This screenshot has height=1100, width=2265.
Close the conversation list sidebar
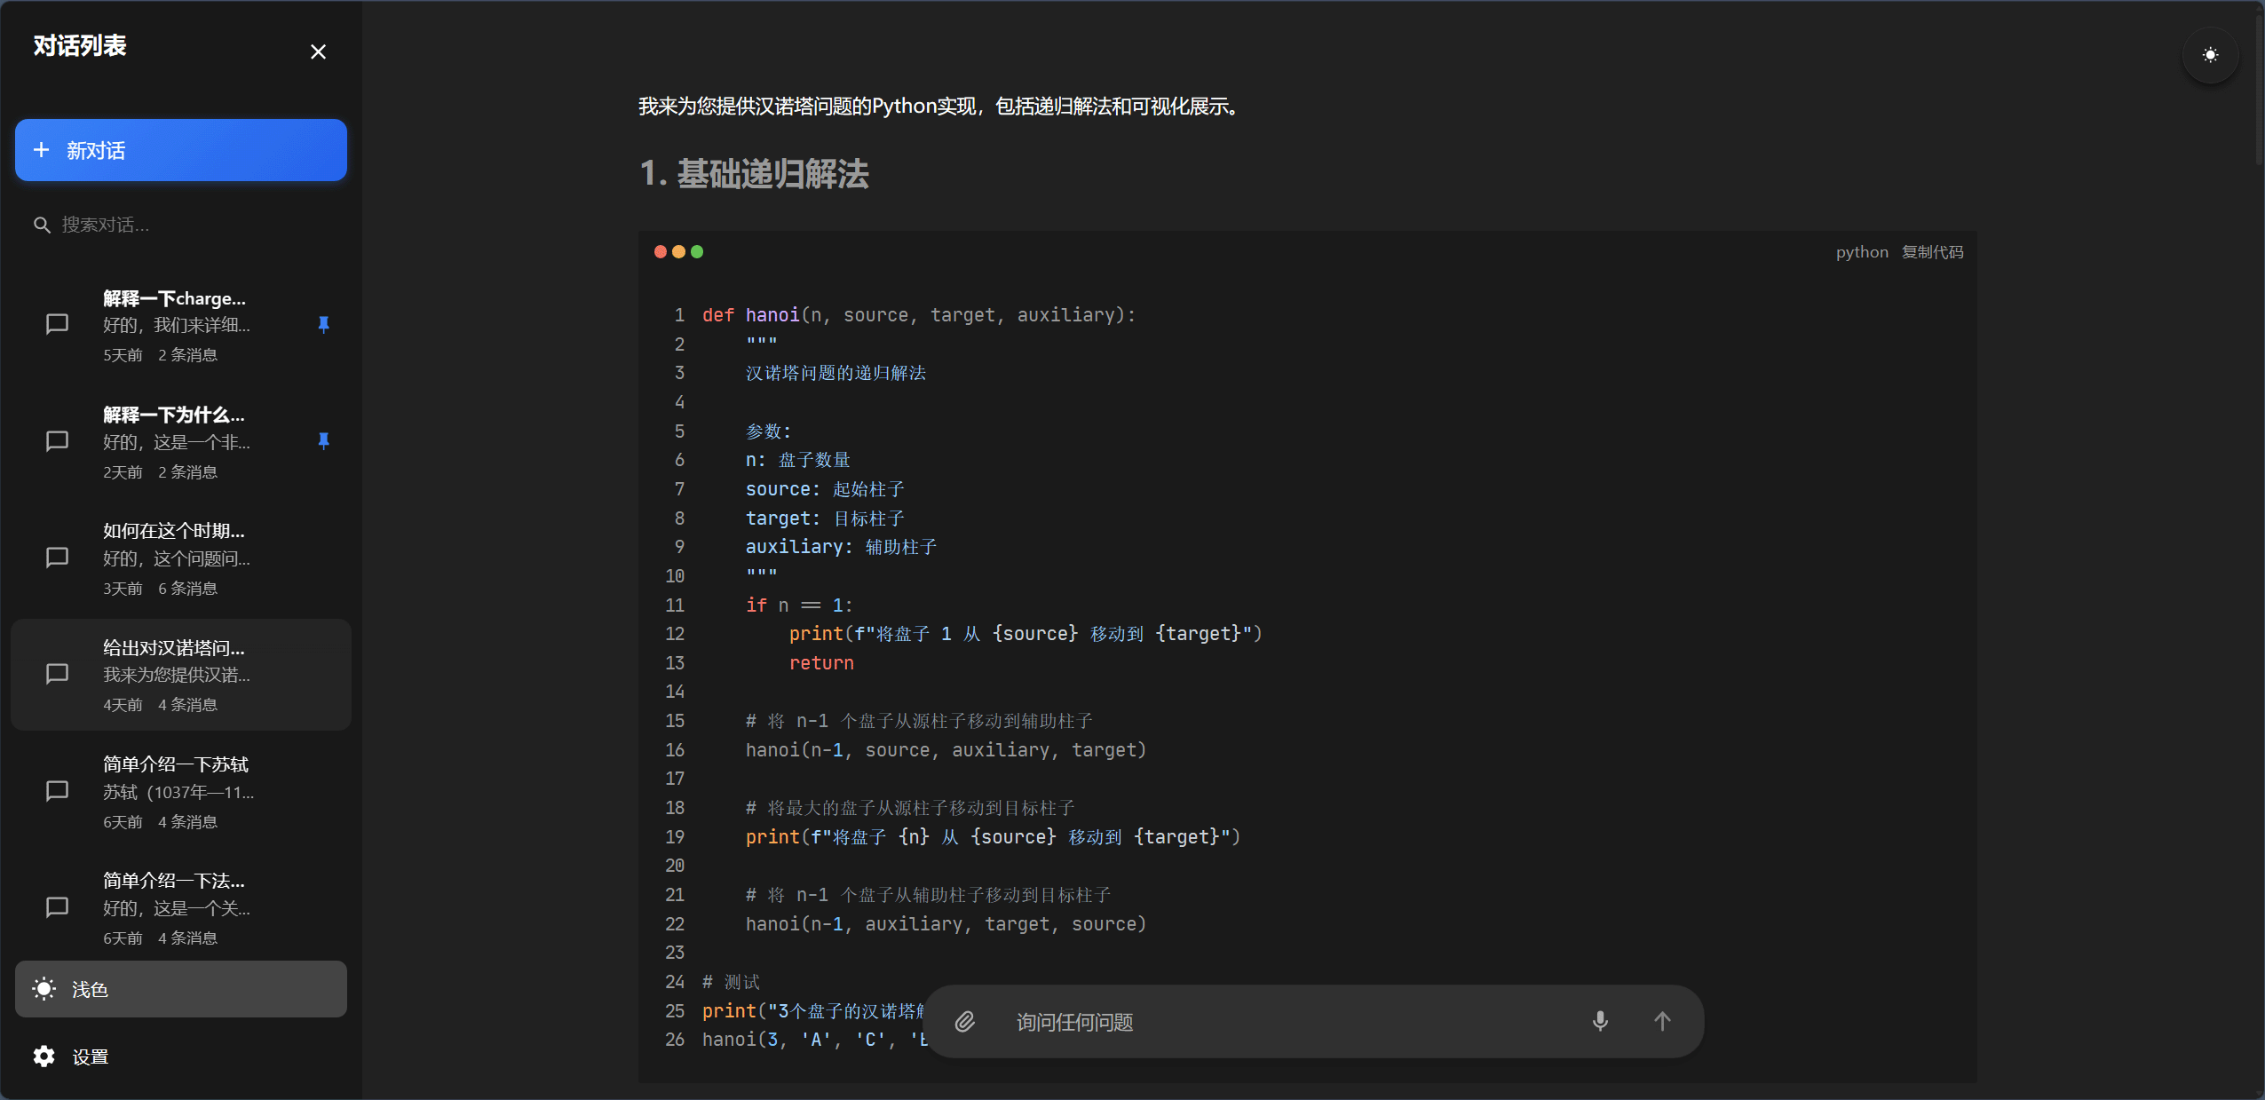click(x=318, y=51)
